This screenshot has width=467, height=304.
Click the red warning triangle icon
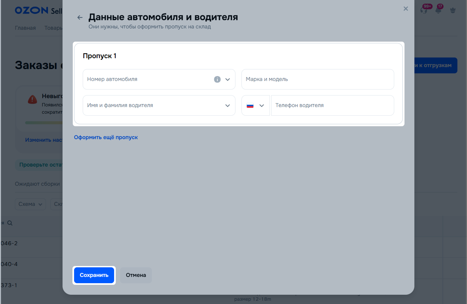pos(32,99)
